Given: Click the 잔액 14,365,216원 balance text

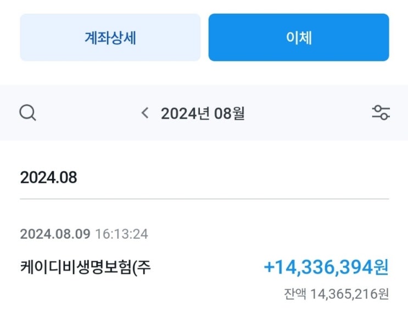Looking at the screenshot, I should coord(336,294).
